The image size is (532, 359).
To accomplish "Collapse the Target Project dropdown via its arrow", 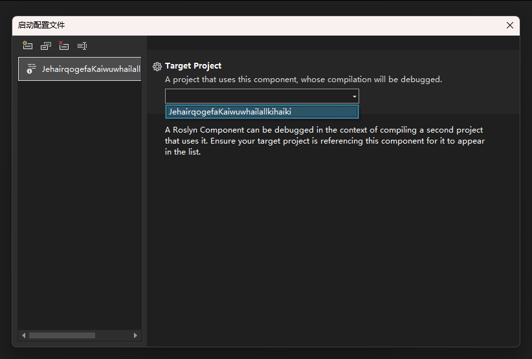I will [354, 96].
